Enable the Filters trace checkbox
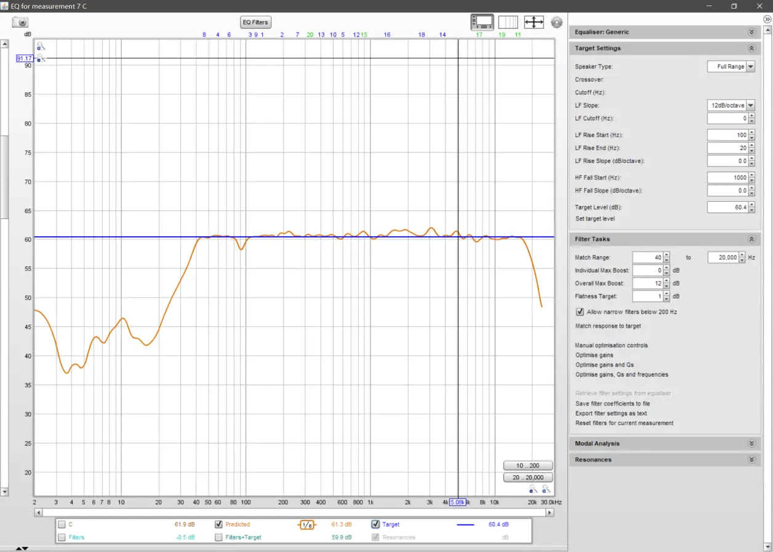Viewport: 773px width, 552px height. click(62, 537)
